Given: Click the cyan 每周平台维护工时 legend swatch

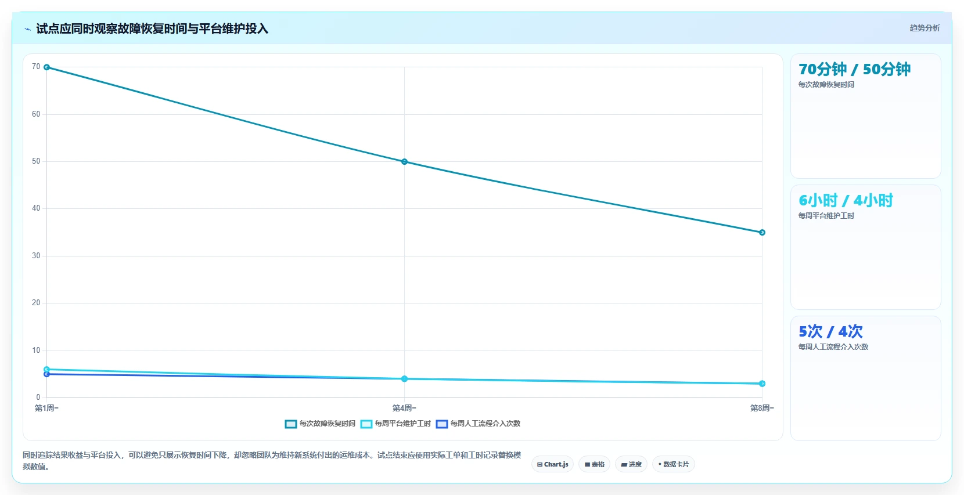Looking at the screenshot, I should pyautogui.click(x=366, y=424).
